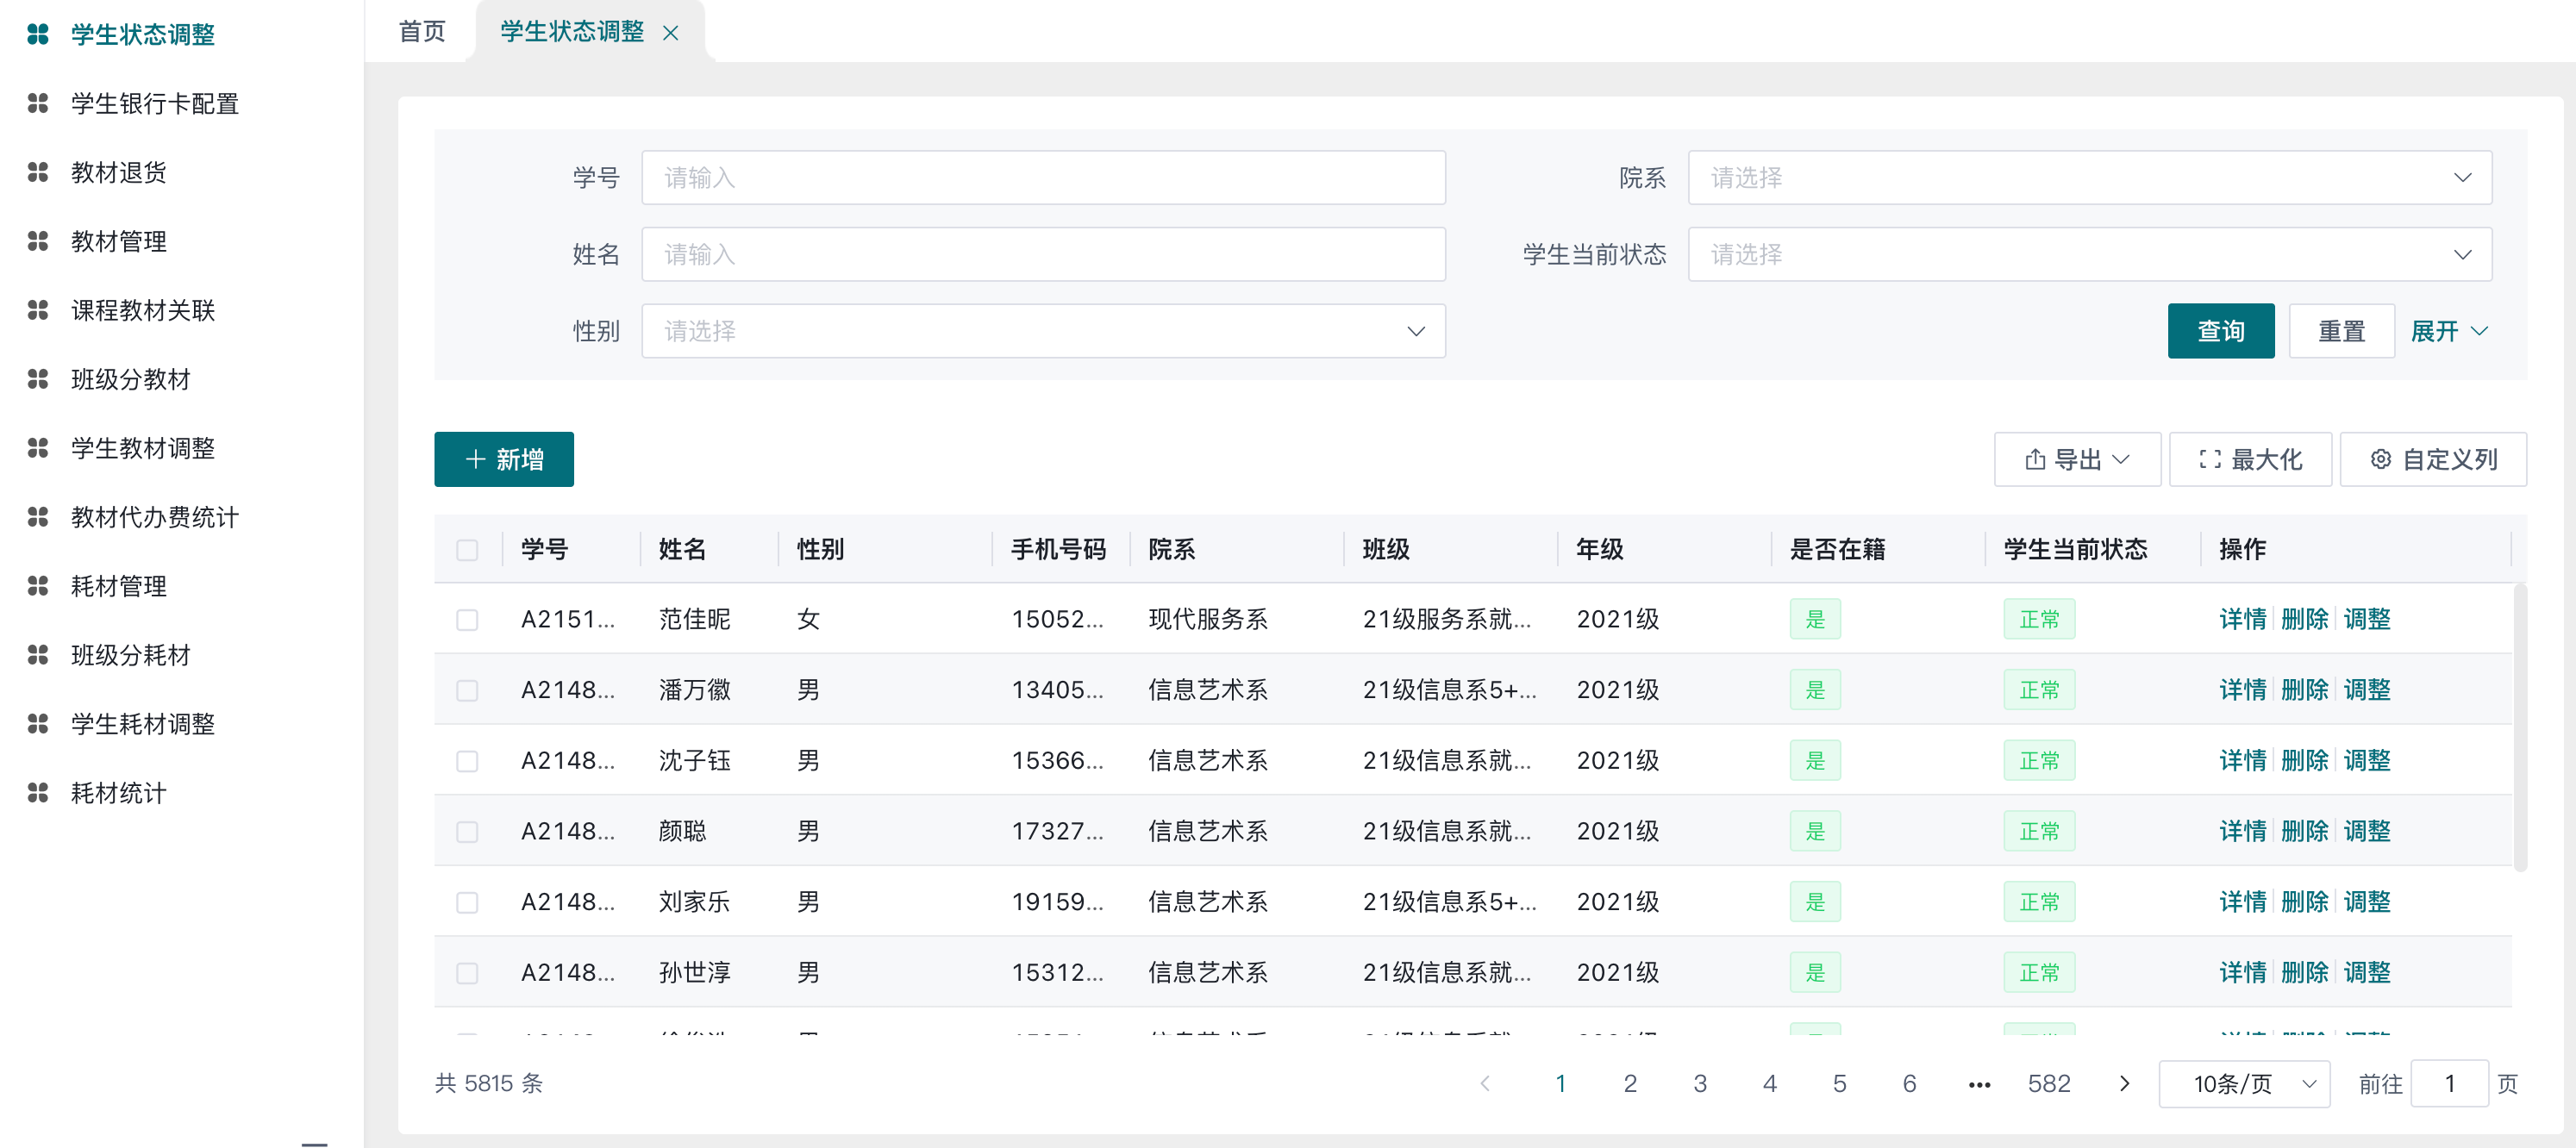
Task: View 详情 for 范佳昵
Action: pos(2242,620)
